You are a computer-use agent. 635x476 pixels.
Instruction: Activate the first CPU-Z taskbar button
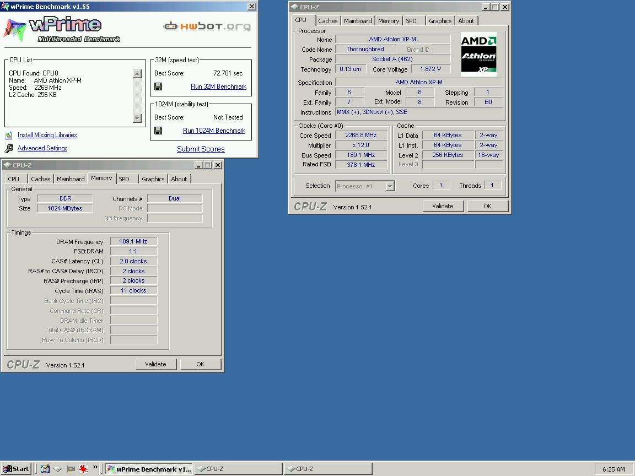pyautogui.click(x=239, y=469)
